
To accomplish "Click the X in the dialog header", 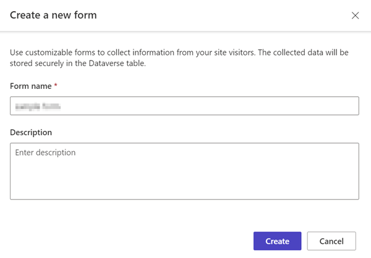I will tap(355, 15).
